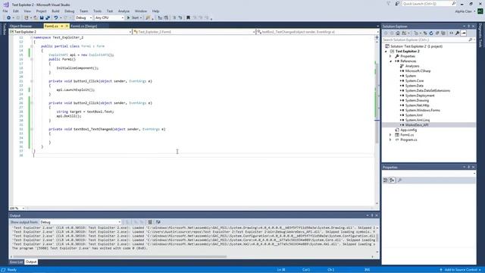Click the Preview Selected Items icon
485x273 pixels.
[464, 33]
